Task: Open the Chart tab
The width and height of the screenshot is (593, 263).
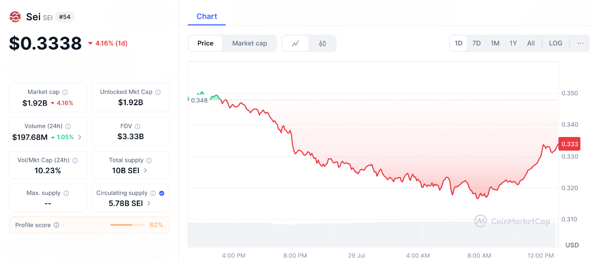Action: click(x=206, y=16)
